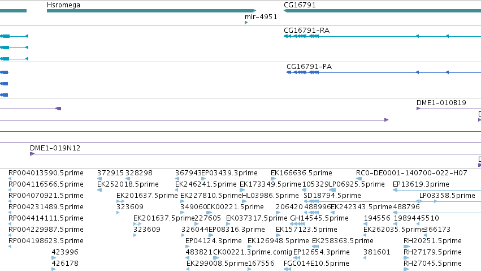481x272 pixels.
Task: Click RH20251.5prime label
Action: point(432,241)
